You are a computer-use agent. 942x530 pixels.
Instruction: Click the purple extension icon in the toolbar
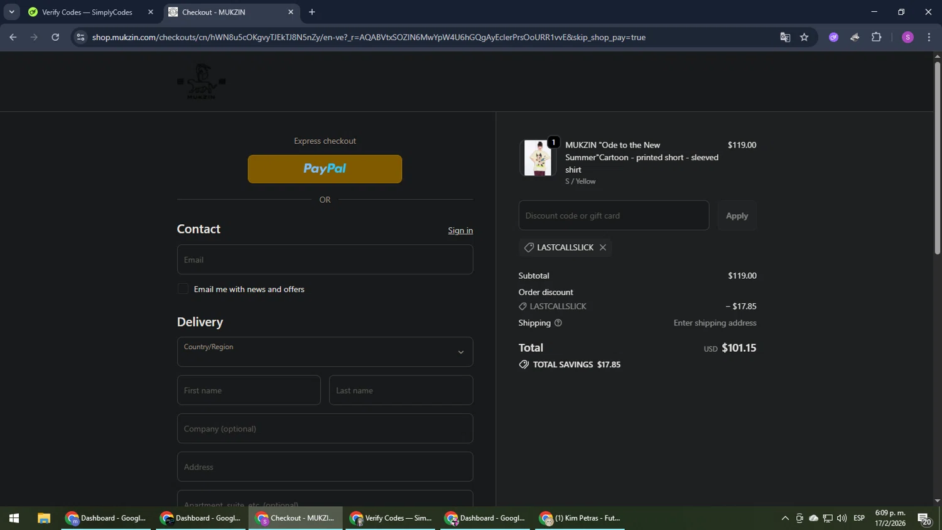pos(833,37)
